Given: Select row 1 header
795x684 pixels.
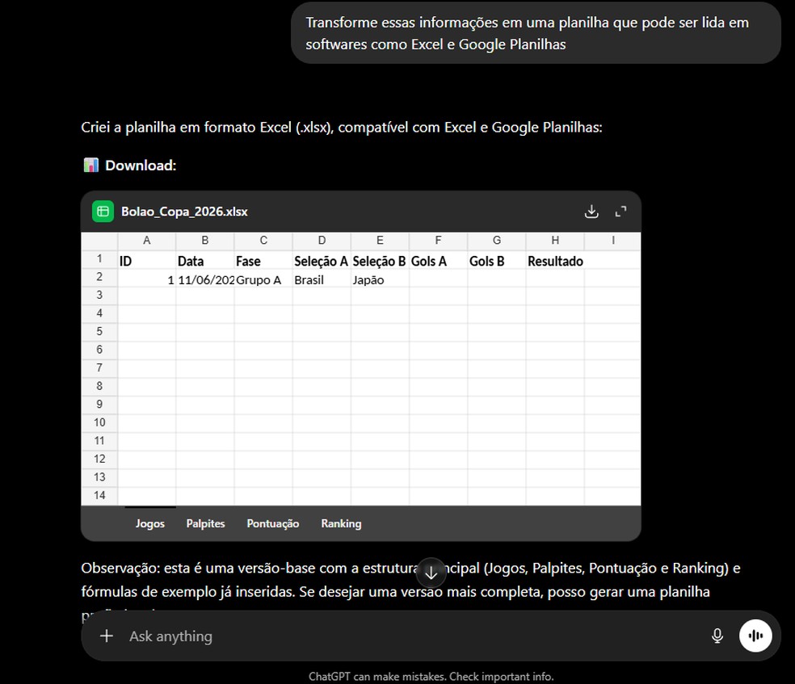Looking at the screenshot, I should click(99, 259).
